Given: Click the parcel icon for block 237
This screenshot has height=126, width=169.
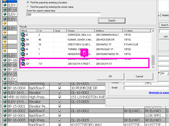Looking at the screenshot, I should click(23, 64).
